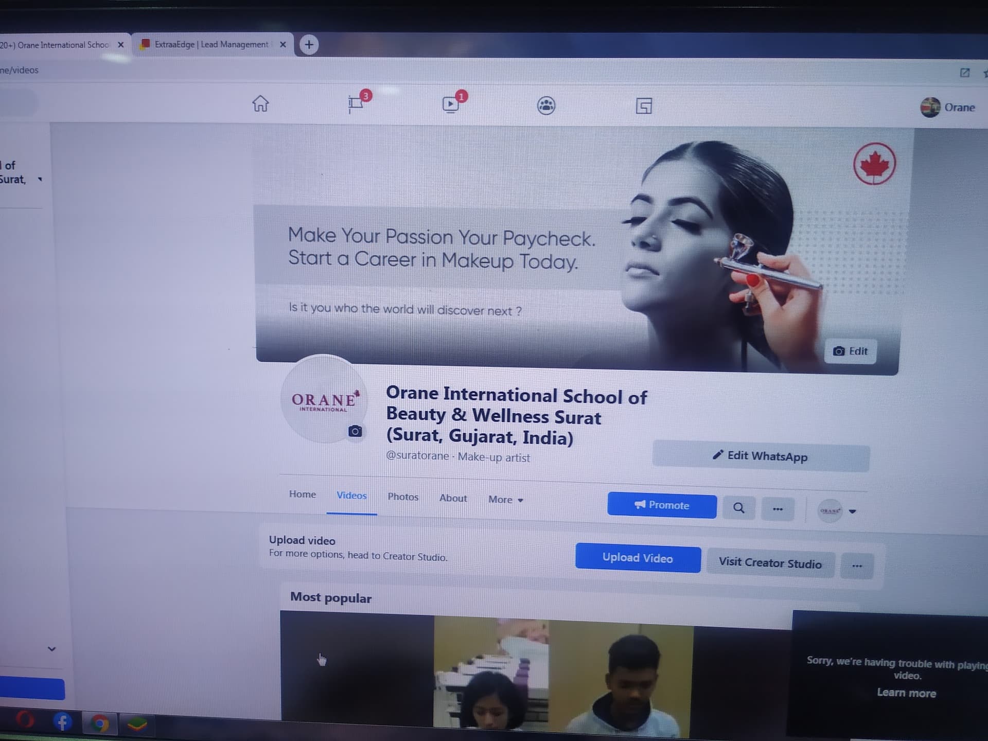Open the Watch video icon
988x741 pixels.
tap(451, 104)
